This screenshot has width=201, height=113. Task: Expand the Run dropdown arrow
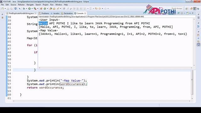(32, 8)
